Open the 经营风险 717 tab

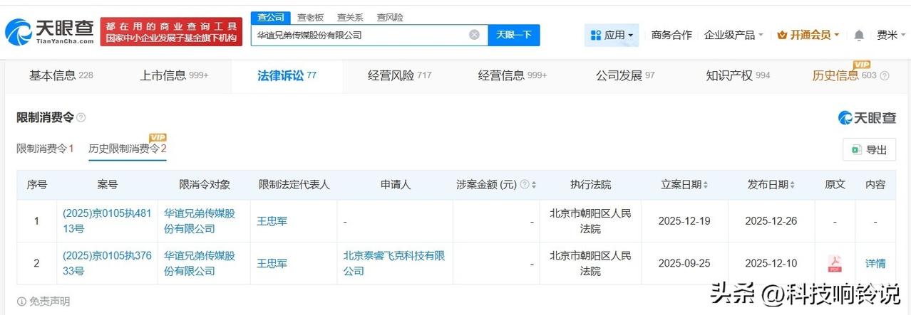399,75
